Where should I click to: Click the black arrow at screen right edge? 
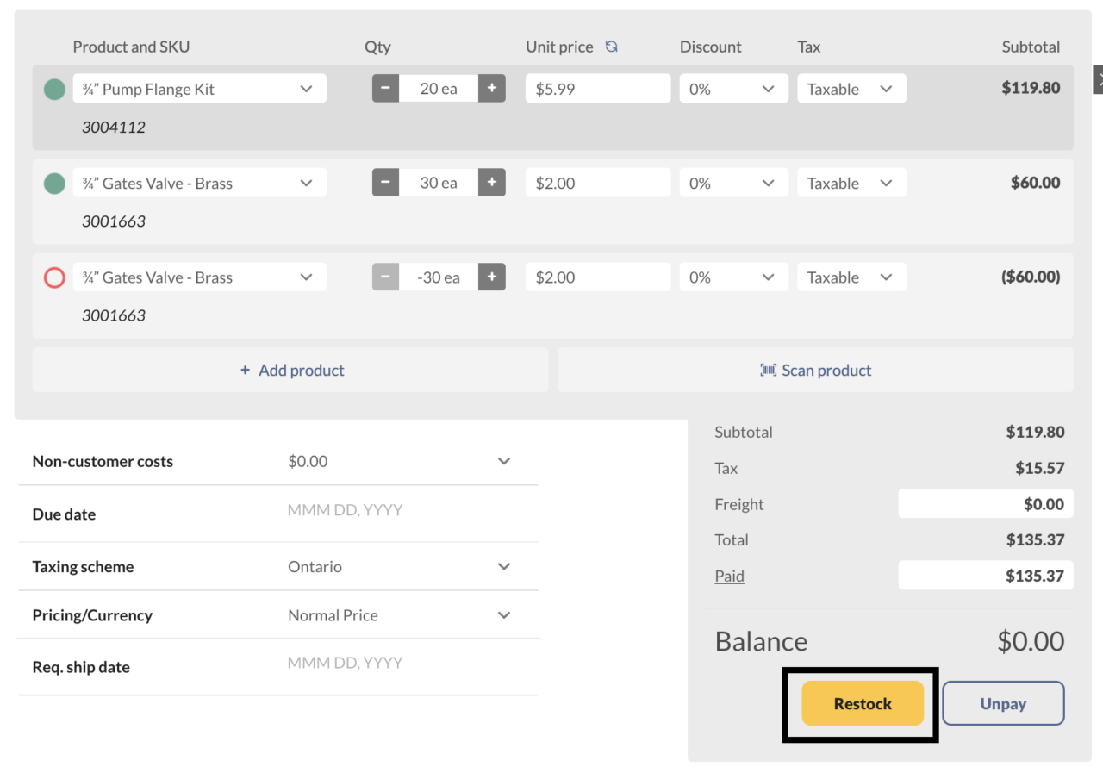coord(1098,78)
